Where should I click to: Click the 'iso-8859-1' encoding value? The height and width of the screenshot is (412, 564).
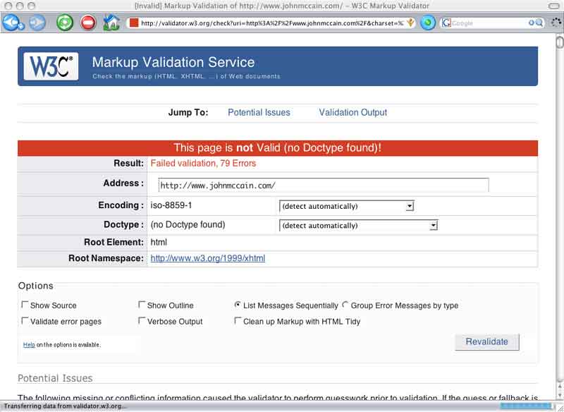171,205
